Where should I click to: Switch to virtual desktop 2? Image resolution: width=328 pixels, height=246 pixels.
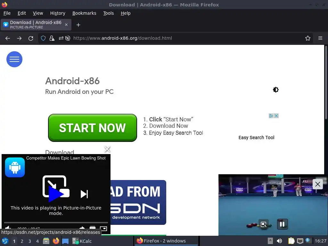pyautogui.click(x=22, y=241)
